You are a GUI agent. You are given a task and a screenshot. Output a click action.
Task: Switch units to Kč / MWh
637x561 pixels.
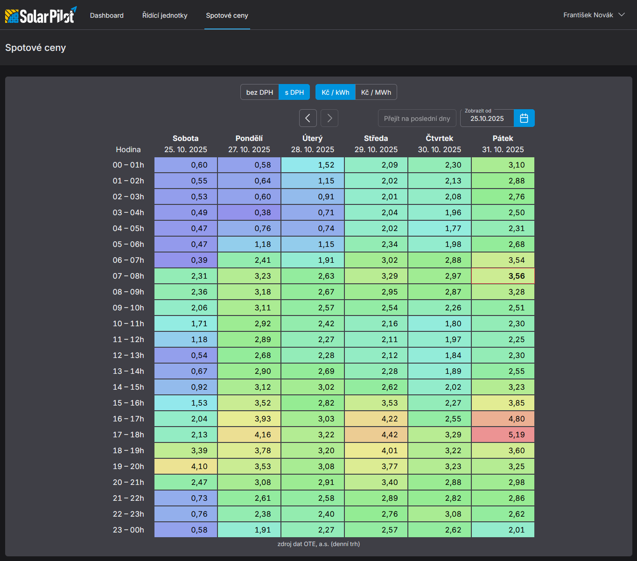click(x=376, y=92)
